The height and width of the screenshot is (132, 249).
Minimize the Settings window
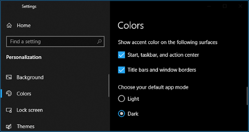(209, 6)
